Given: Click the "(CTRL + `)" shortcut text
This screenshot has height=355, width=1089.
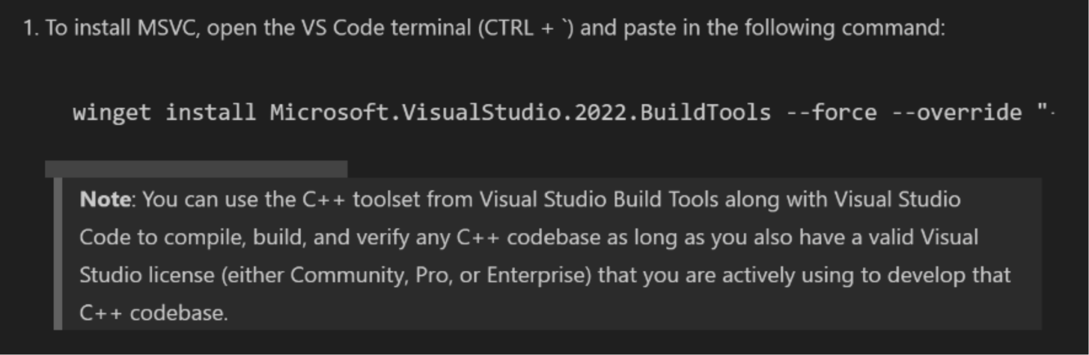Looking at the screenshot, I should 526,28.
